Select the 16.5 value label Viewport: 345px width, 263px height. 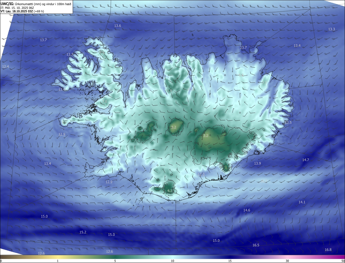pyautogui.click(x=256, y=245)
